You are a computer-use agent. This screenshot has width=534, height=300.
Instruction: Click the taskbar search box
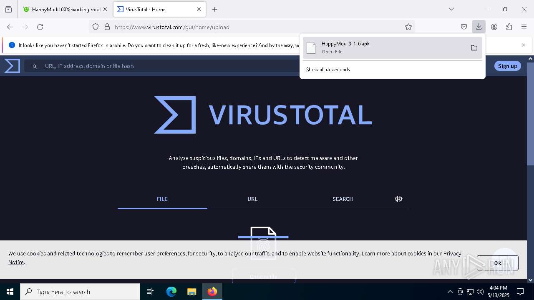80,292
